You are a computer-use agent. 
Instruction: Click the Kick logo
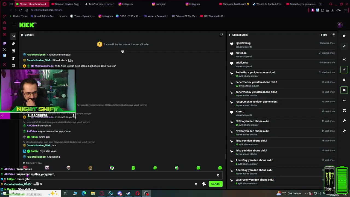coord(28,25)
